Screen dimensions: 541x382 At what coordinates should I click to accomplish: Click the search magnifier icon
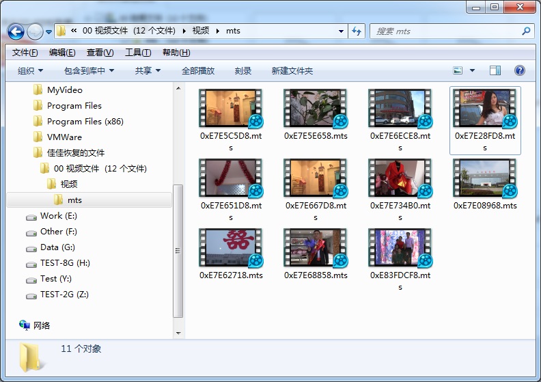(526, 31)
